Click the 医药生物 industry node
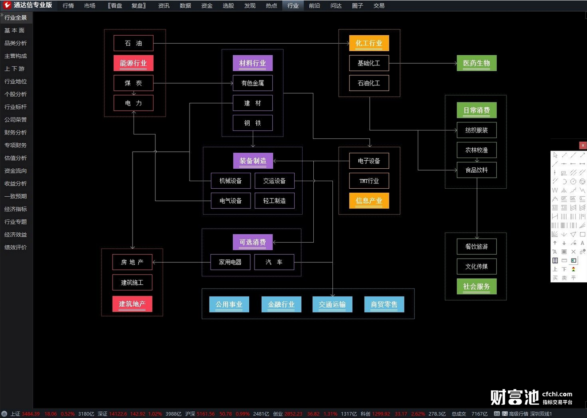The height and width of the screenshot is (418, 587). click(x=477, y=63)
